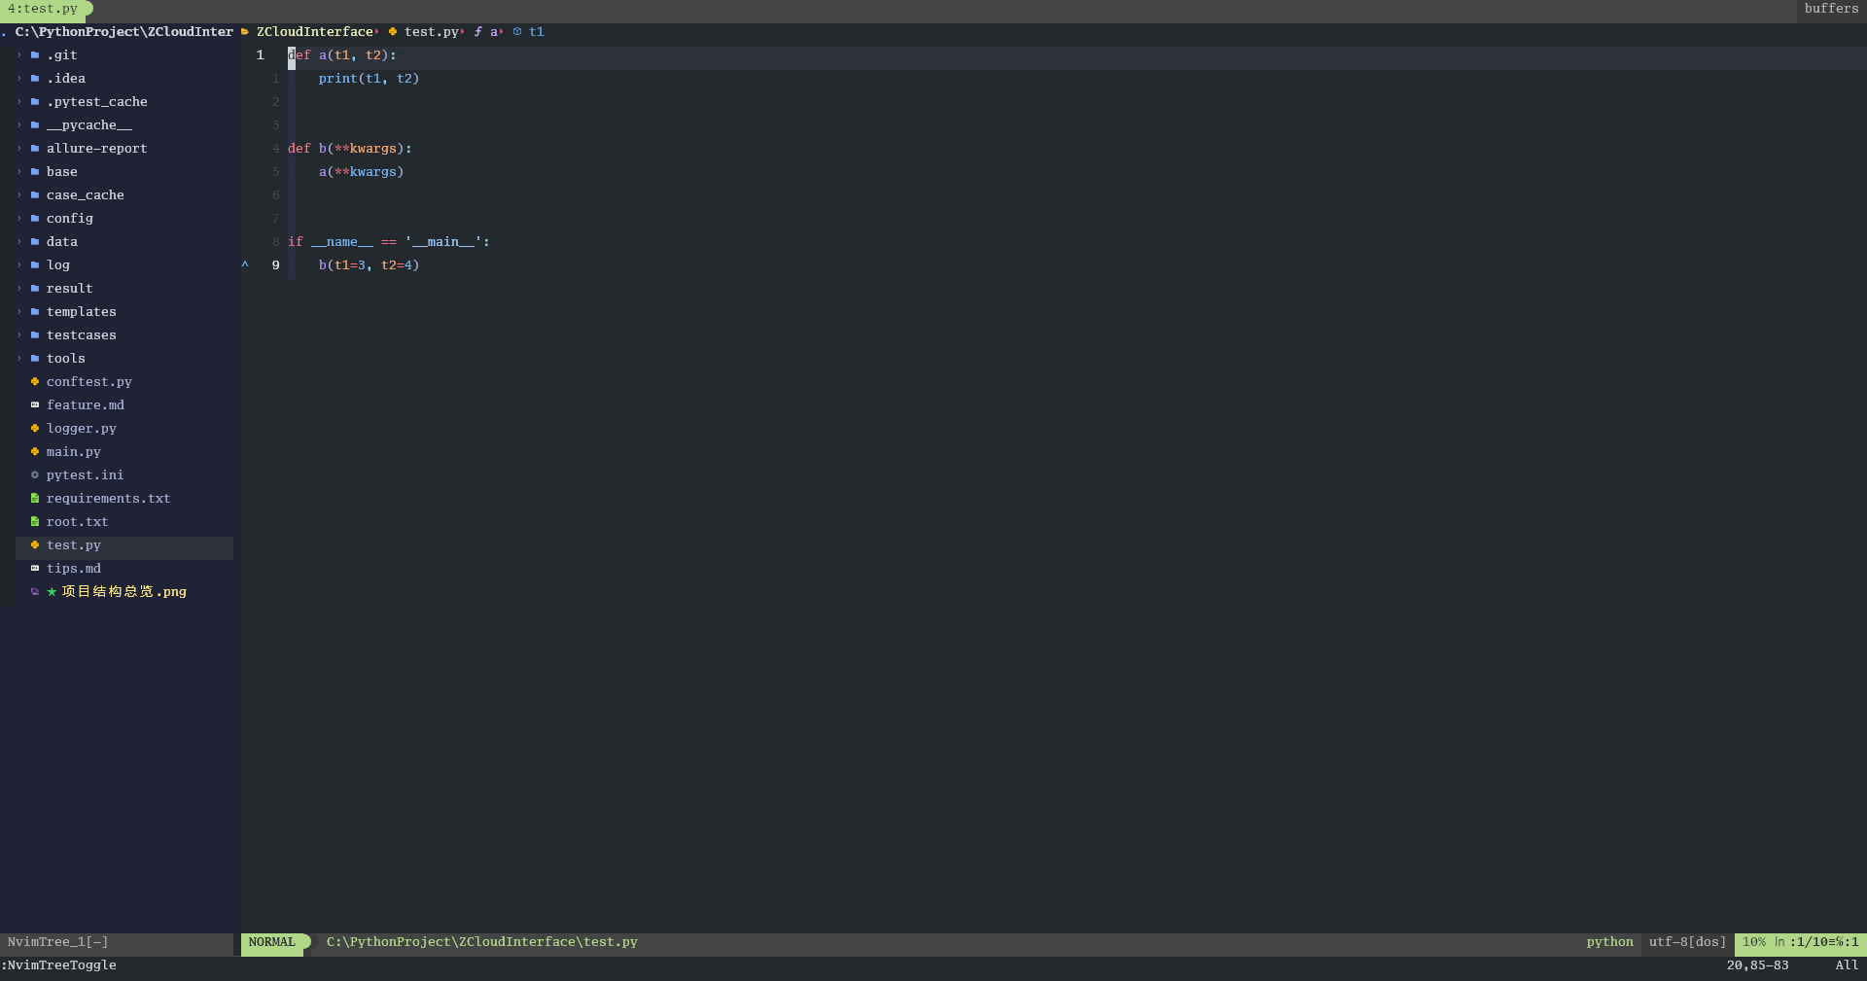The width and height of the screenshot is (1867, 981).
Task: Click the buffers label at top right
Action: [x=1831, y=9]
